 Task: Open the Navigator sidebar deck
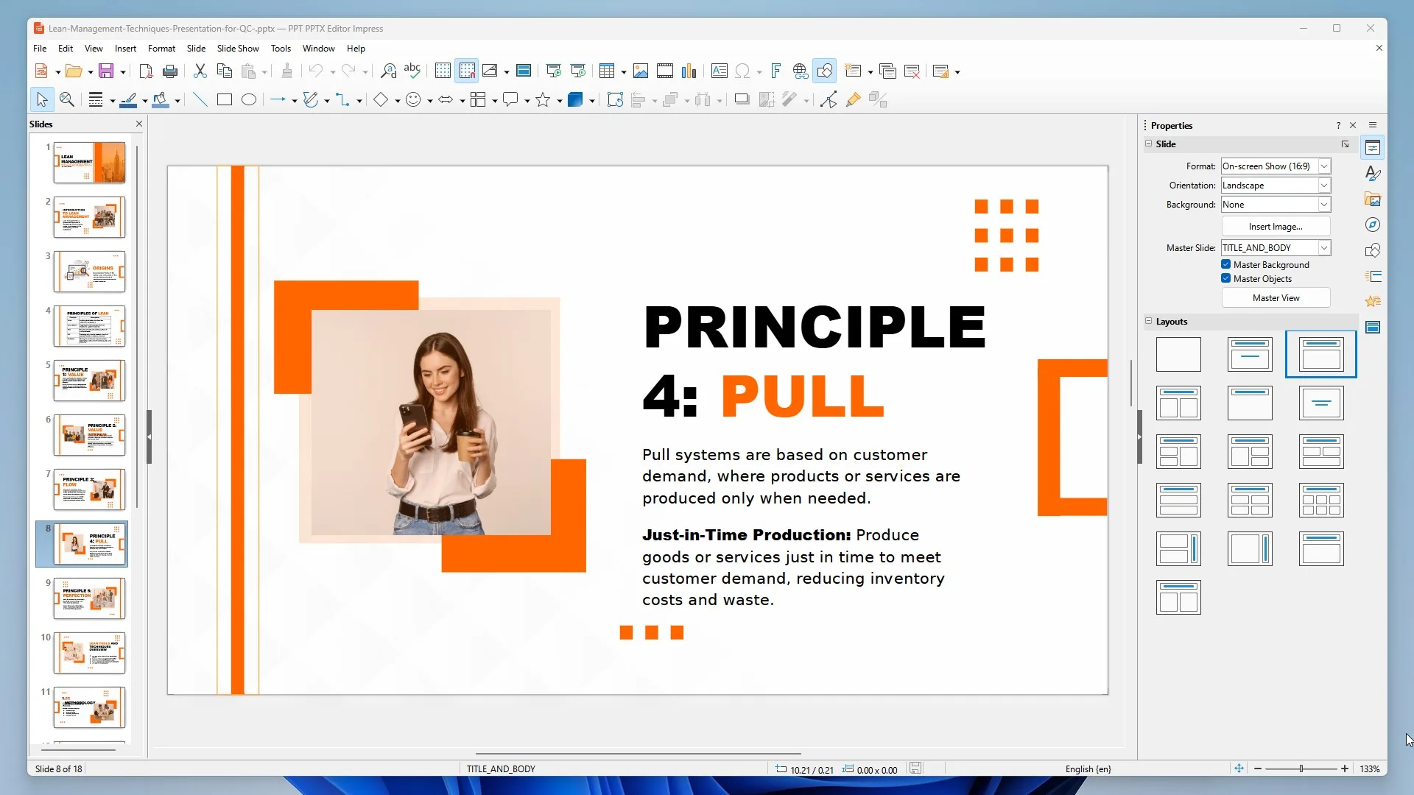point(1373,225)
